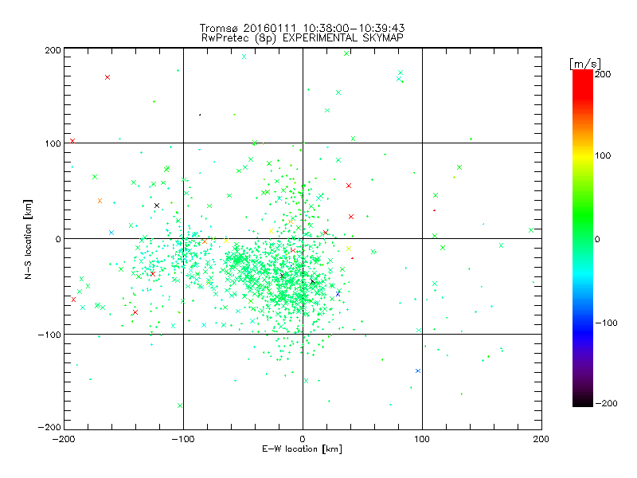Screen dimensions: 637x478
Task: Click the colorbar's 0 tick label
Action: pos(597,239)
